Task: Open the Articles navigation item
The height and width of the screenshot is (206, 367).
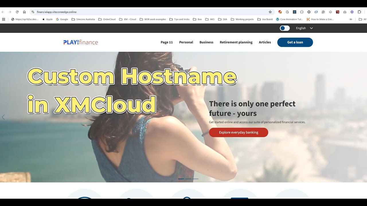Action: click(x=265, y=42)
